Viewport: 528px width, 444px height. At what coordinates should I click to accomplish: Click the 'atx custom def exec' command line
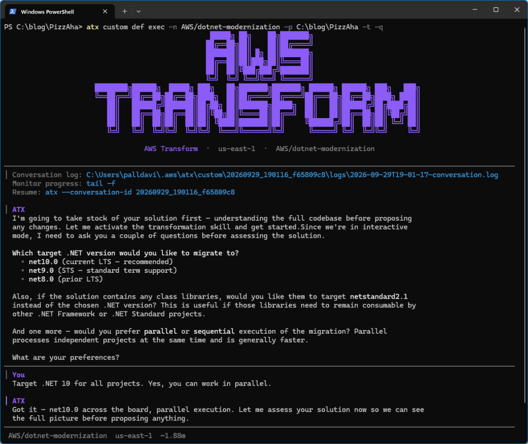coord(235,27)
